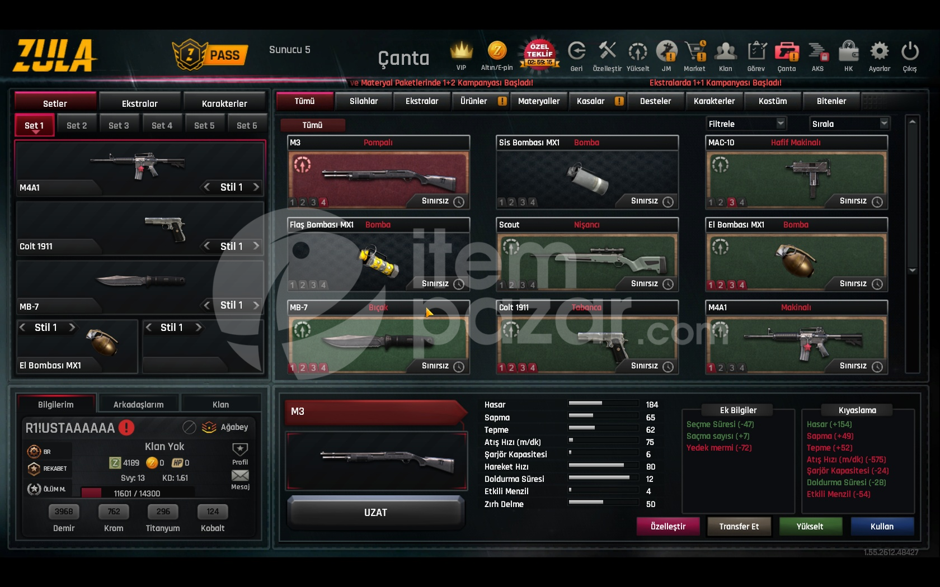Open the Profil badge icon
940x587 pixels.
(240, 449)
